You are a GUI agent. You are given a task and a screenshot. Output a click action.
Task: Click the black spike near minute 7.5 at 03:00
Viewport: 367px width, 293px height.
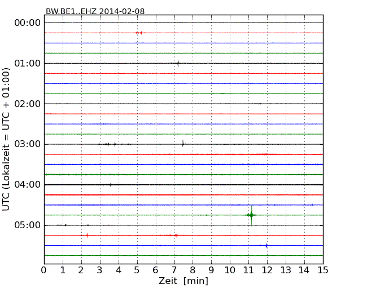point(183,144)
